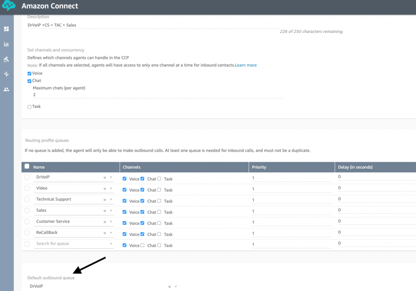This screenshot has width=416, height=291.
Task: Click the Maximum chats per agent field
Action: point(158,95)
